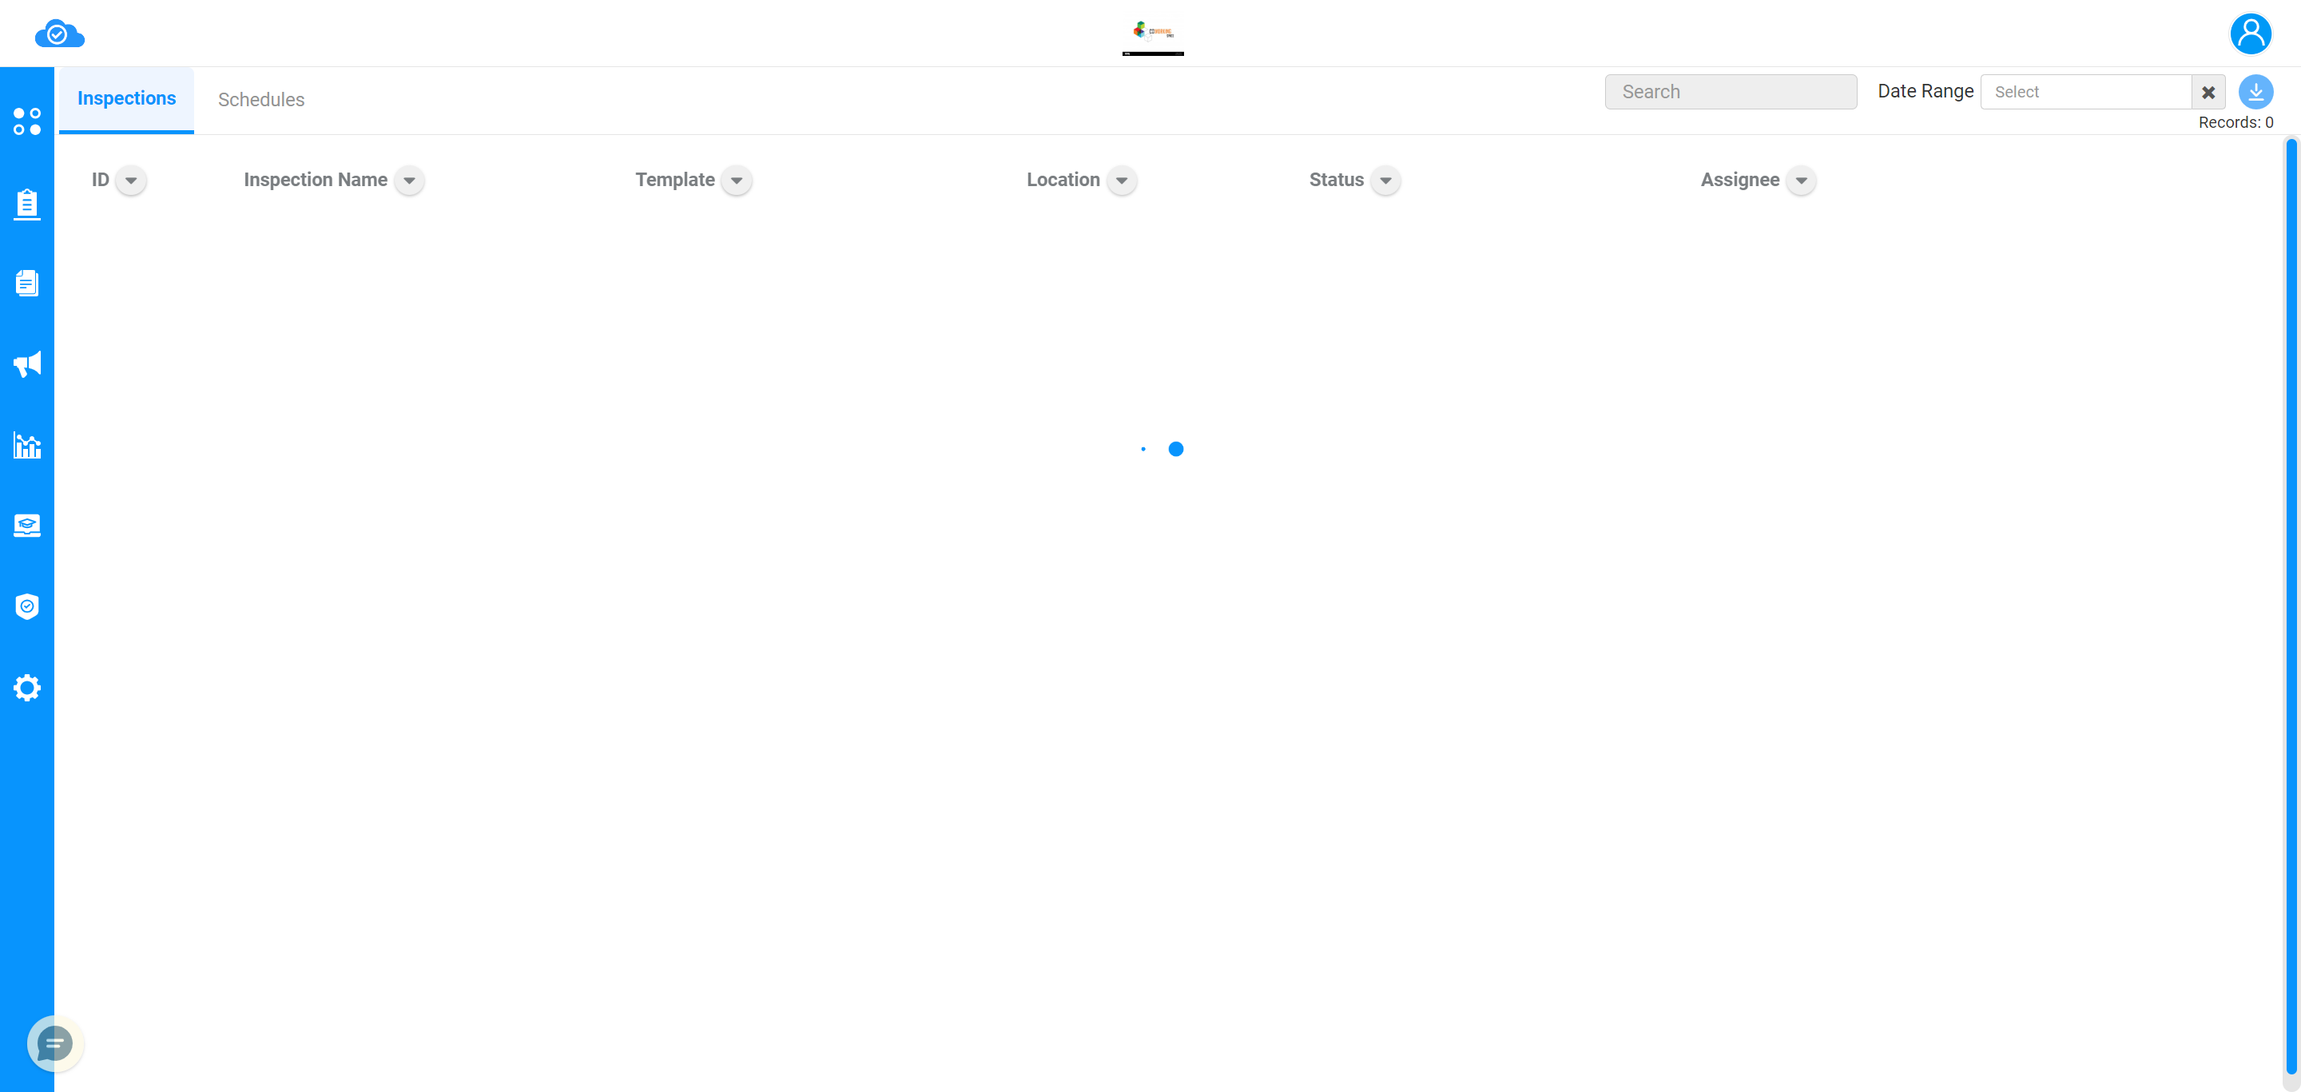This screenshot has height=1092, width=2301.
Task: Expand the ID column filter dropdown
Action: [130, 181]
